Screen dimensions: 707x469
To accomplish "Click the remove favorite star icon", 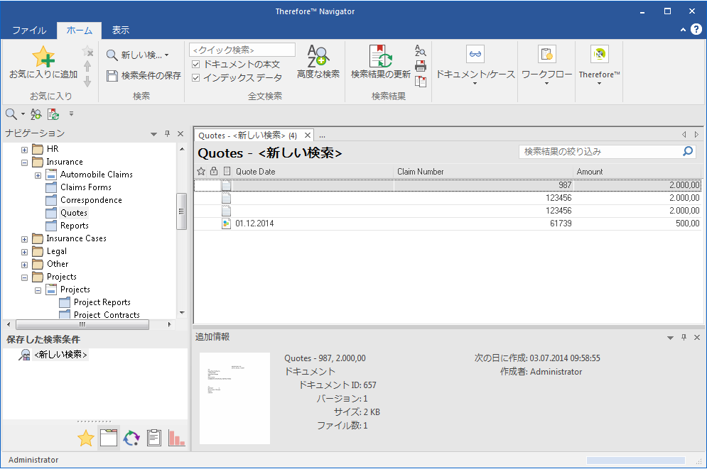I will pyautogui.click(x=87, y=51).
